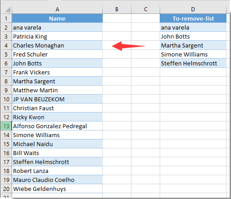Click the select-all triangle corner icon
Screen dimensions: 231x199
pos(8,9)
